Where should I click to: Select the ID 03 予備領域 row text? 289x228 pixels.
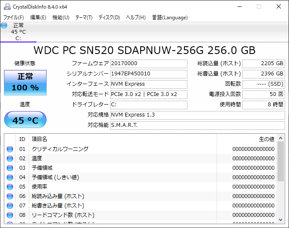(x=42, y=168)
